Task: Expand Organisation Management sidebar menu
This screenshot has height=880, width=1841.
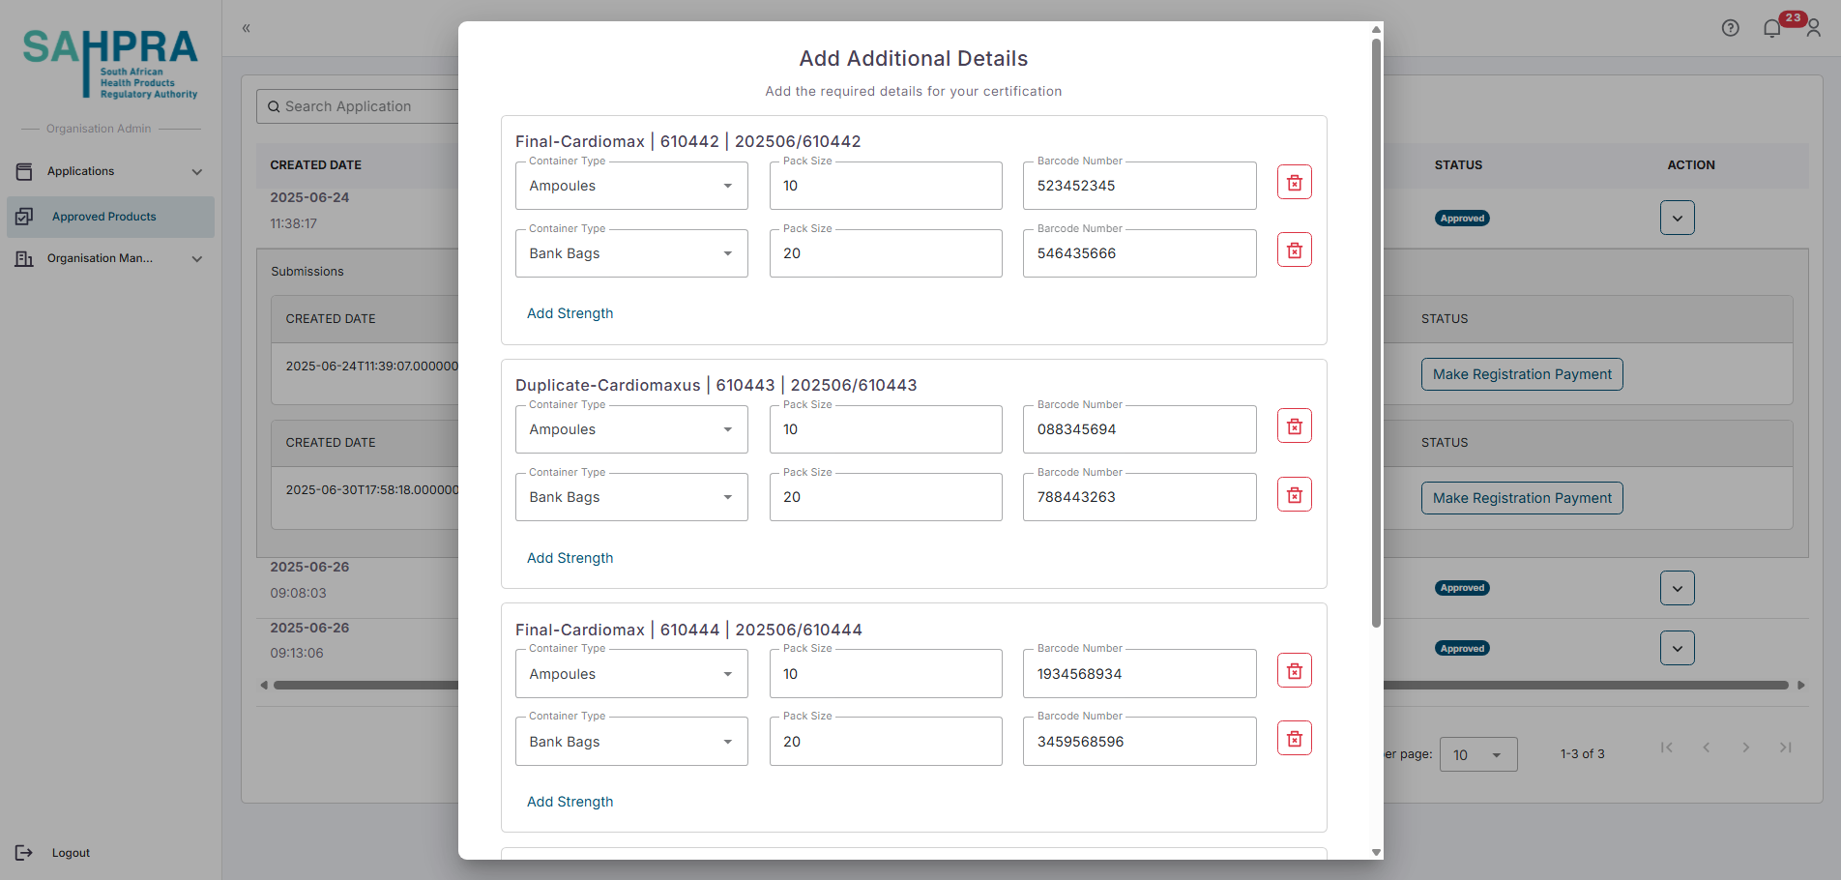Action: tap(109, 258)
